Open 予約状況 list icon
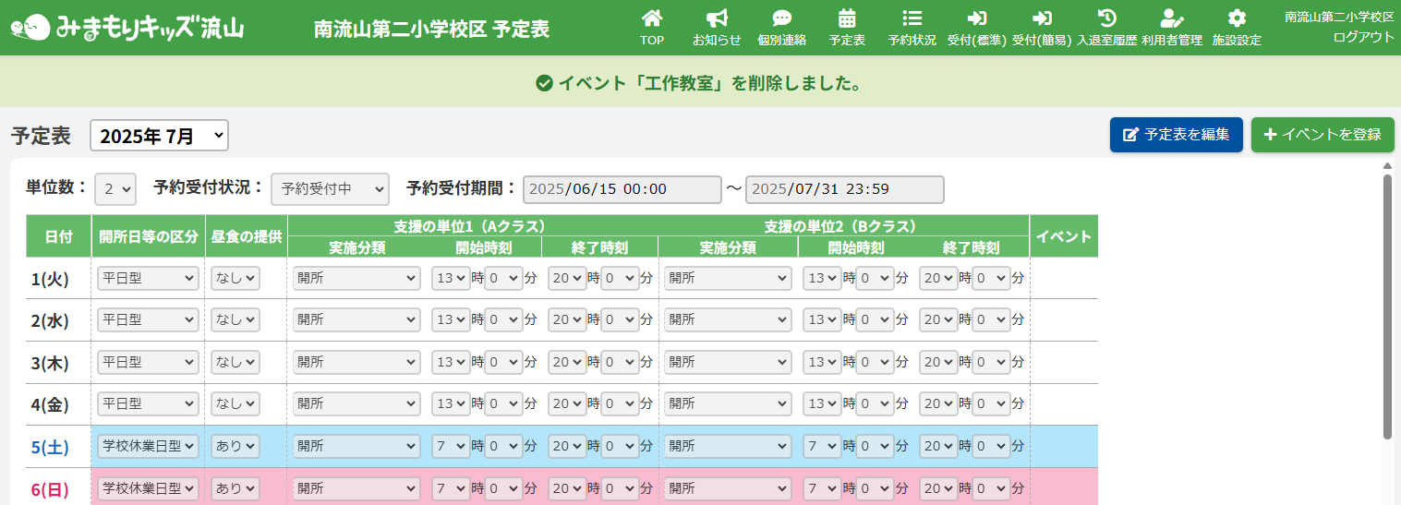The image size is (1401, 505). (912, 19)
